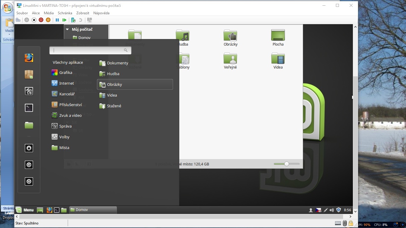The width and height of the screenshot is (406, 228).
Task: Click the red Shut Down toolbar icon
Action: click(x=41, y=20)
